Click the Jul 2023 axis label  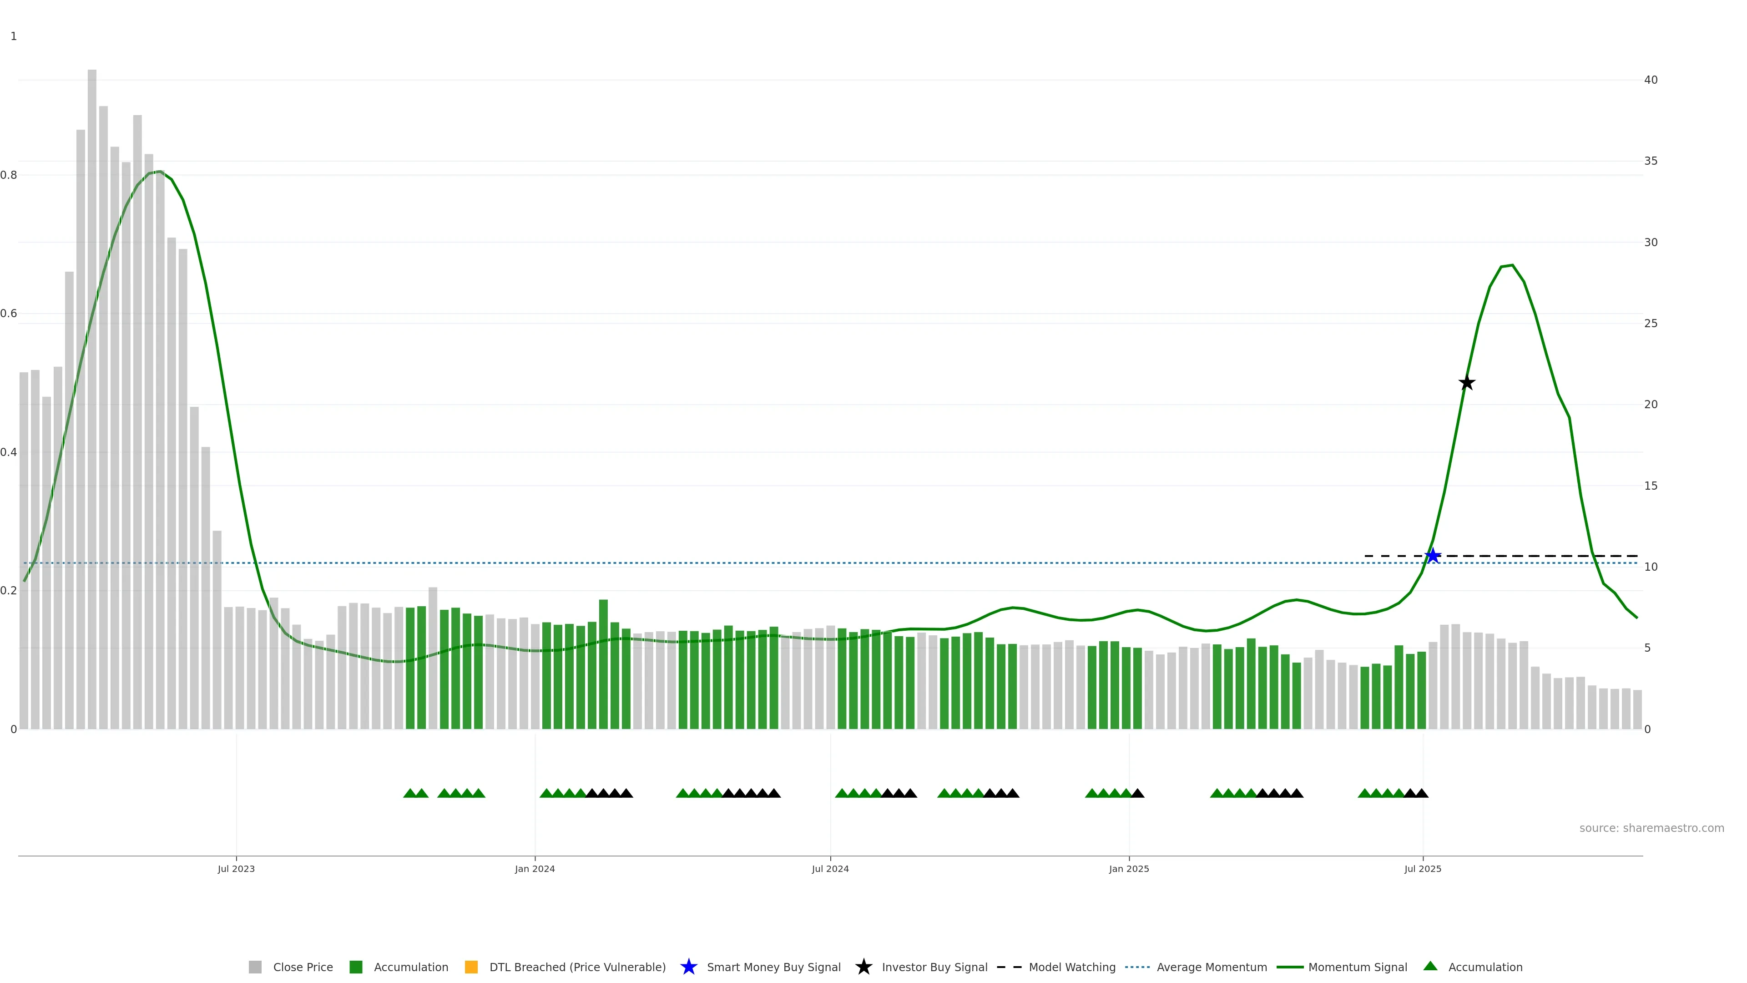(x=236, y=868)
